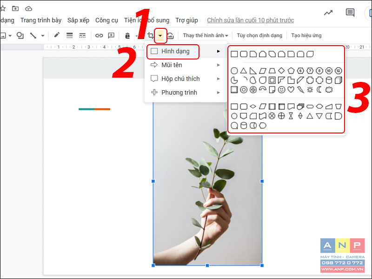372x279 pixels.
Task: Choose the smiley face shape
Action: coord(281,90)
